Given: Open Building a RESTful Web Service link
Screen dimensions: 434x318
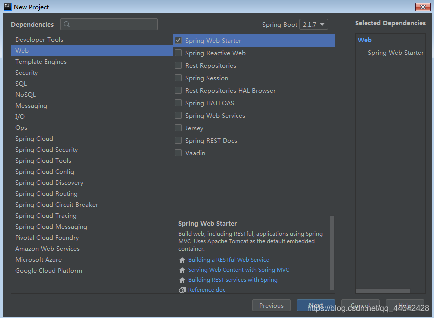Looking at the screenshot, I should click(229, 260).
